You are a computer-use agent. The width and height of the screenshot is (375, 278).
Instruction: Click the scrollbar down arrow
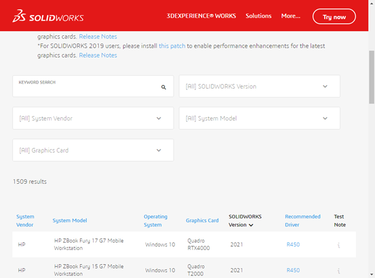[x=371, y=275]
